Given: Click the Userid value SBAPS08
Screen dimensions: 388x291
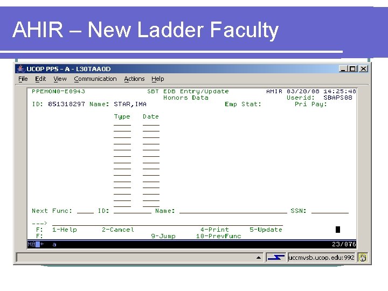Looking at the screenshot, I should coord(338,98).
